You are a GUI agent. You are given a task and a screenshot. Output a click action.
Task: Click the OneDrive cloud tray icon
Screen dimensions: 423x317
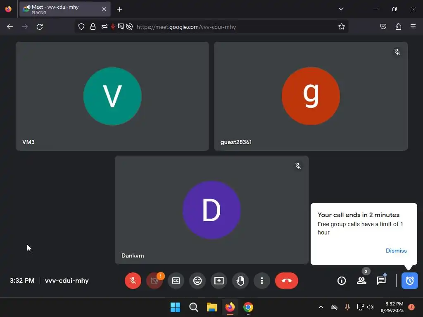334,307
